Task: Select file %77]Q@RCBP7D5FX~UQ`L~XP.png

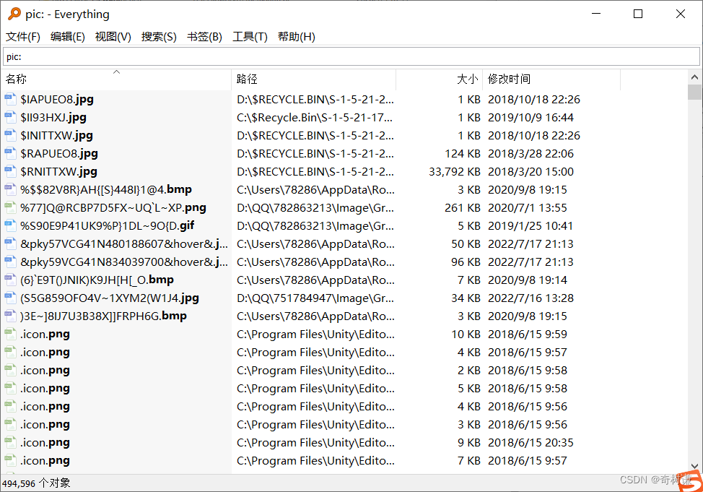Action: tap(113, 207)
